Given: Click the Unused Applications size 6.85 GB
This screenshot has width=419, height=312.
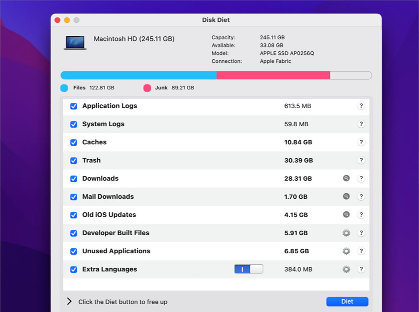Looking at the screenshot, I should pyautogui.click(x=297, y=251).
